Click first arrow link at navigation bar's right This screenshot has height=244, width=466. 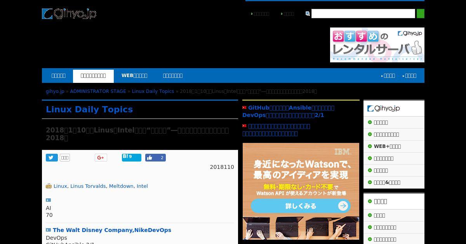tap(388, 76)
